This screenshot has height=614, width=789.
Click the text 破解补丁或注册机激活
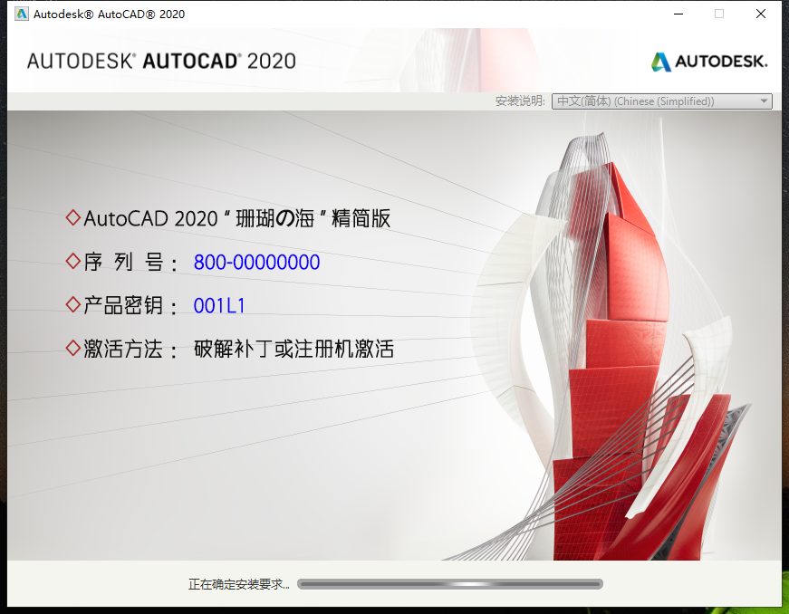click(293, 349)
